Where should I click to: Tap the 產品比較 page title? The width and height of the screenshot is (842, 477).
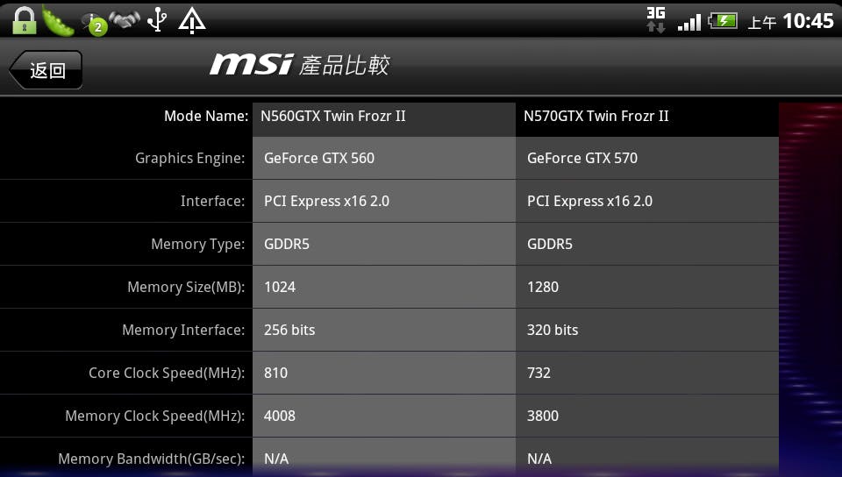344,65
